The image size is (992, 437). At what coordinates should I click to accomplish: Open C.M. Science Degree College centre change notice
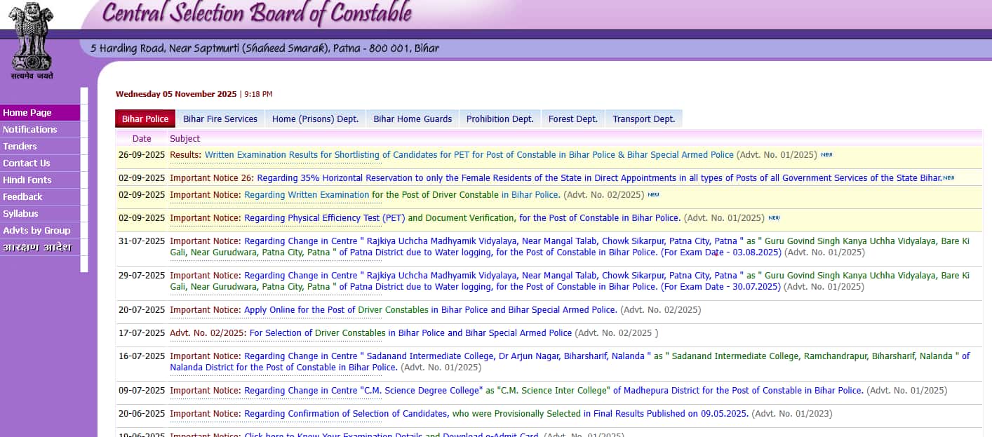tap(553, 390)
